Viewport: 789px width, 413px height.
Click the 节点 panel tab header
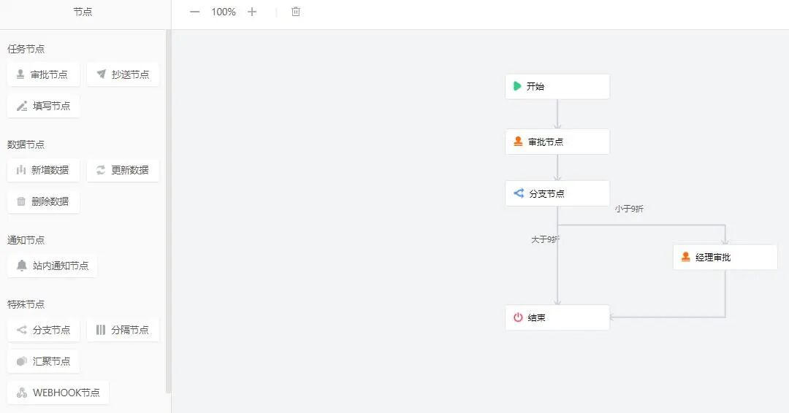(x=83, y=12)
